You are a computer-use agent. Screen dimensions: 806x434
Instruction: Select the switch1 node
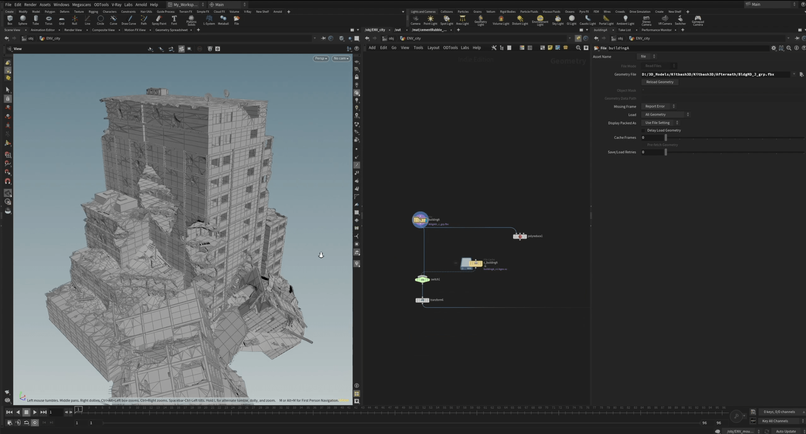tap(422, 279)
